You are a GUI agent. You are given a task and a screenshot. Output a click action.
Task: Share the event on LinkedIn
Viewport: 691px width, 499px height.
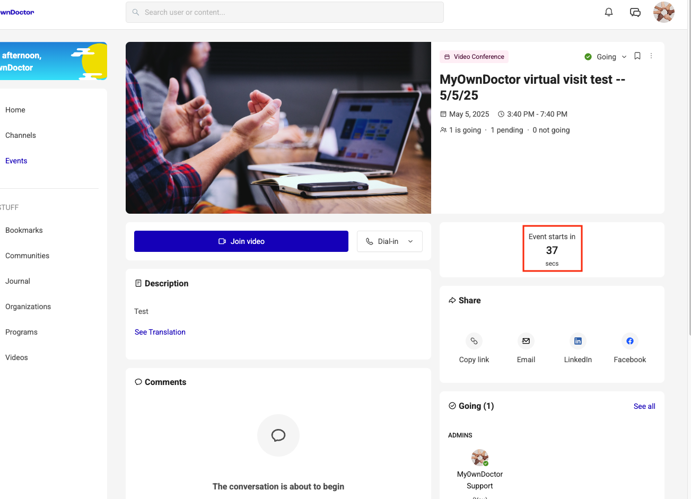click(x=578, y=341)
